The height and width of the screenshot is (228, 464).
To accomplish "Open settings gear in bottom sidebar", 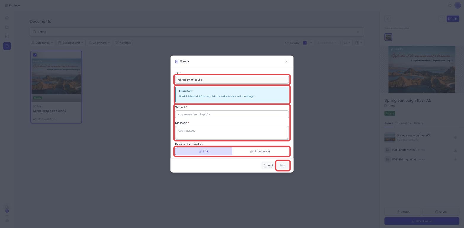I will [x=7, y=221].
